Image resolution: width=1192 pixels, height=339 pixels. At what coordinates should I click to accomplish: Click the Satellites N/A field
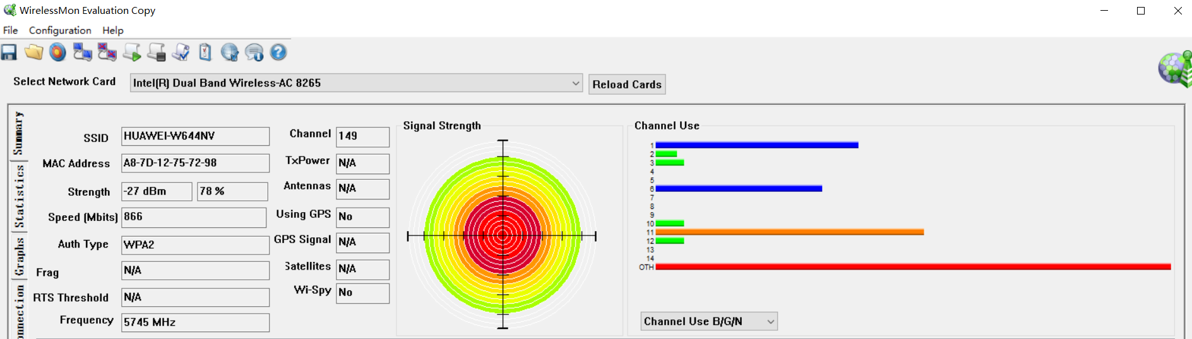click(362, 269)
